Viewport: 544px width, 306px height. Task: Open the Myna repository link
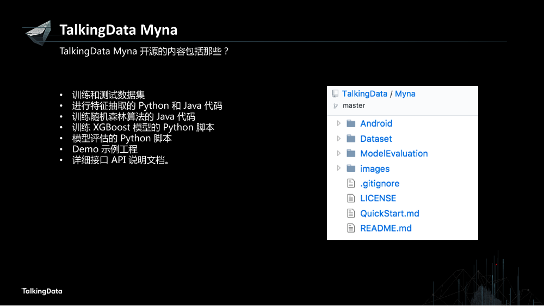point(405,93)
